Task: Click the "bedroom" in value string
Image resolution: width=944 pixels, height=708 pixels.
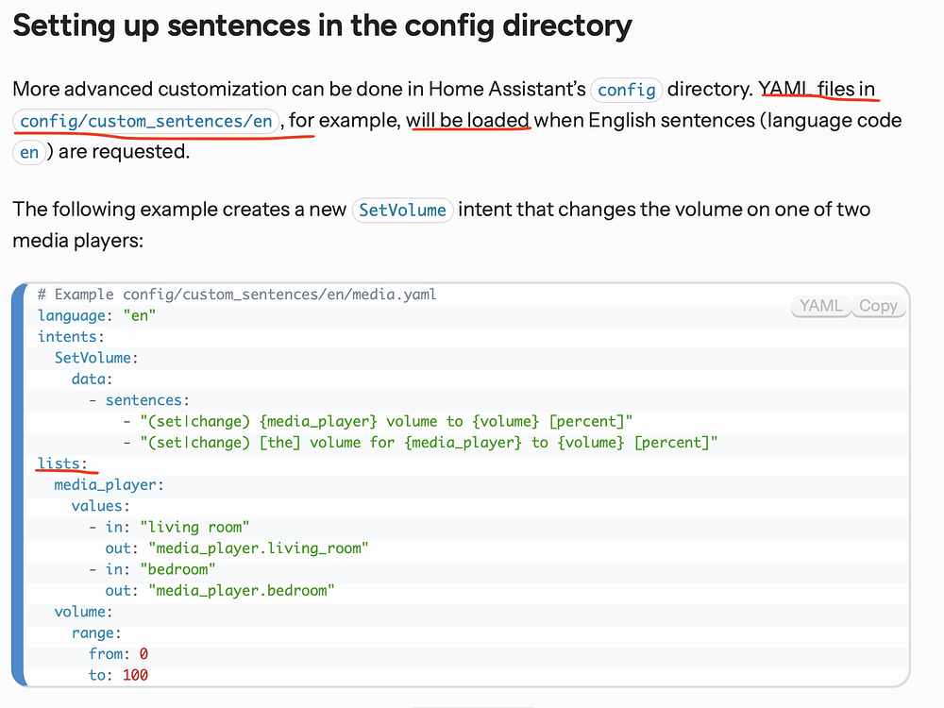Action: 177,568
